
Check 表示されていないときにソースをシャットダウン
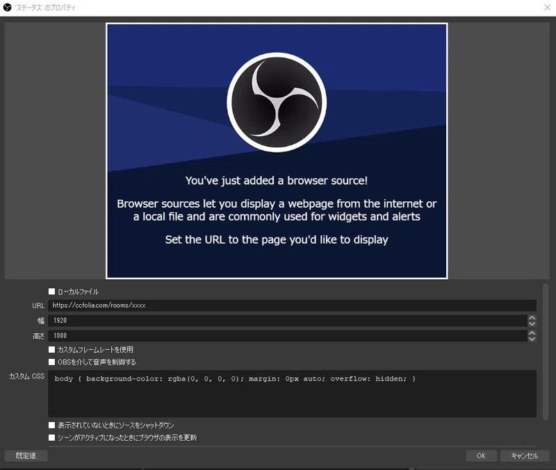coord(51,425)
